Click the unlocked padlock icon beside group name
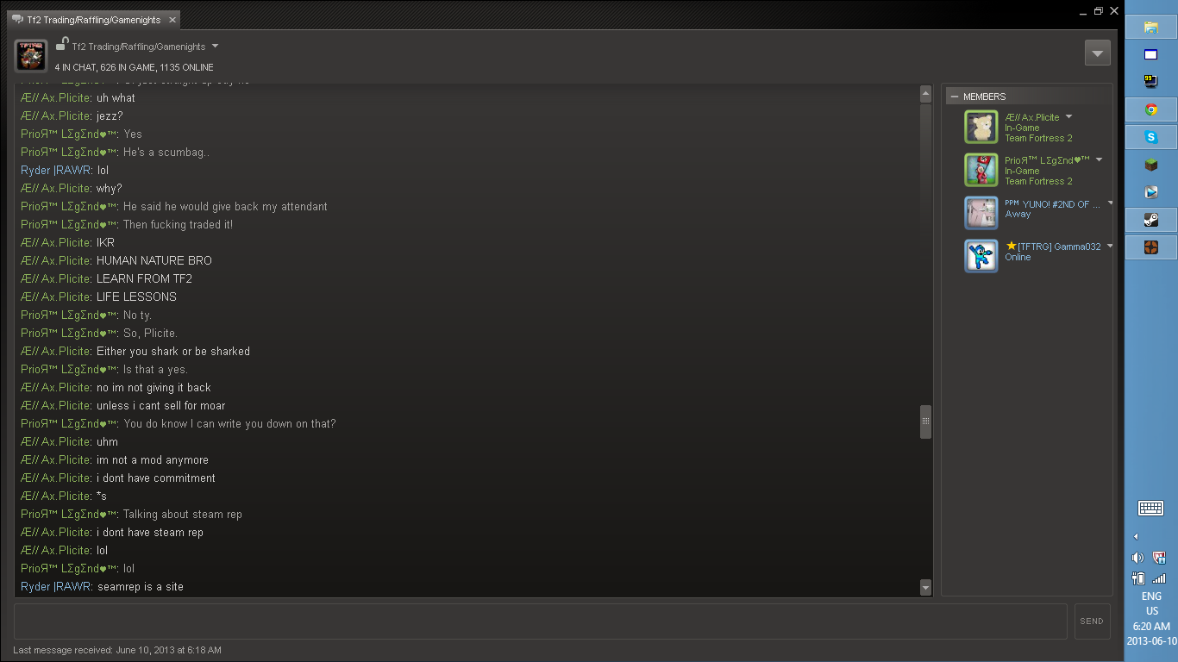This screenshot has width=1178, height=662. (61, 44)
